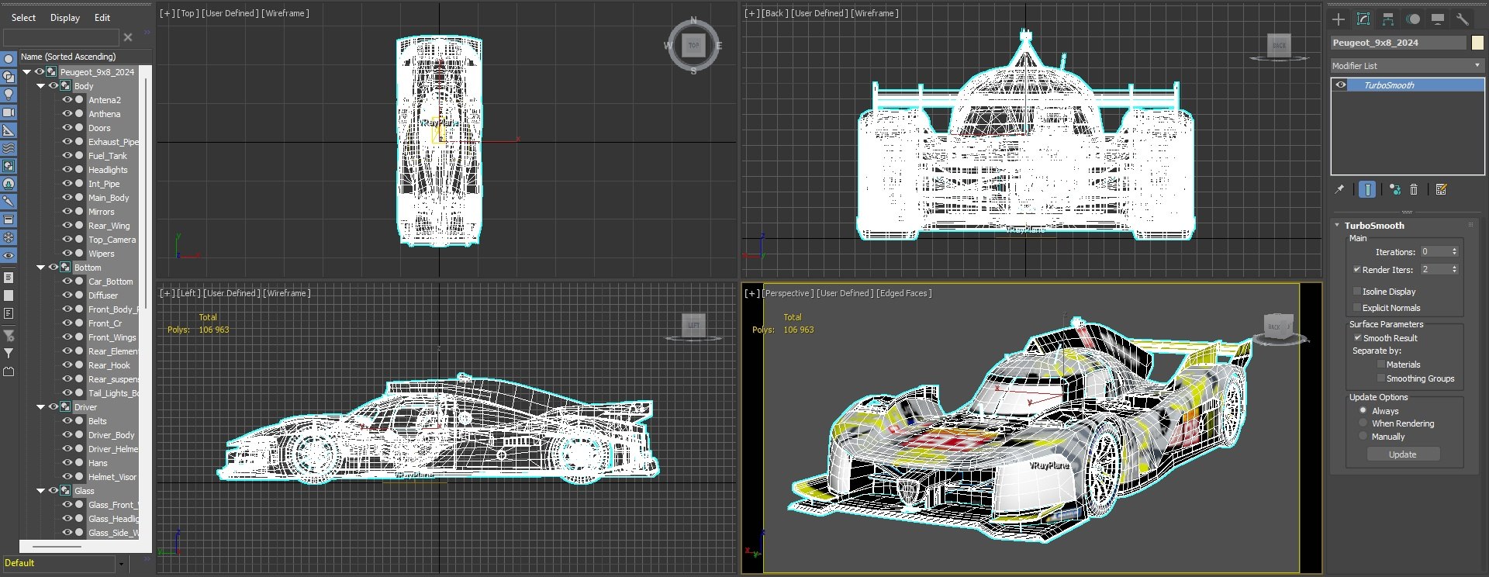Enable the Explicit Normals checkbox
1489x577 pixels.
(1357, 308)
